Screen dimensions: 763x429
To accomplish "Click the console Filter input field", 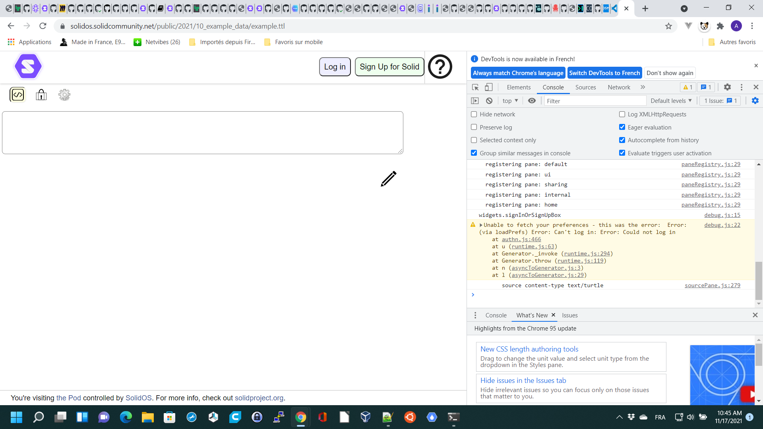I will tap(595, 101).
